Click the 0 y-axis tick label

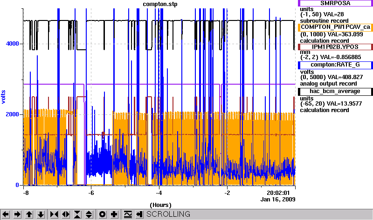point(17,185)
